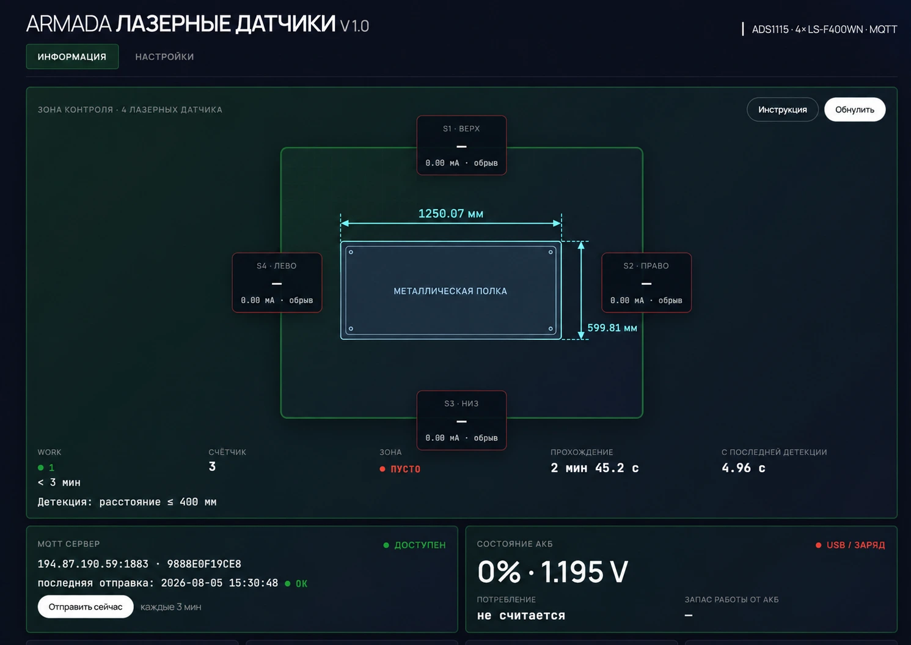
Task: Click the green OK send status
Action: 301,584
